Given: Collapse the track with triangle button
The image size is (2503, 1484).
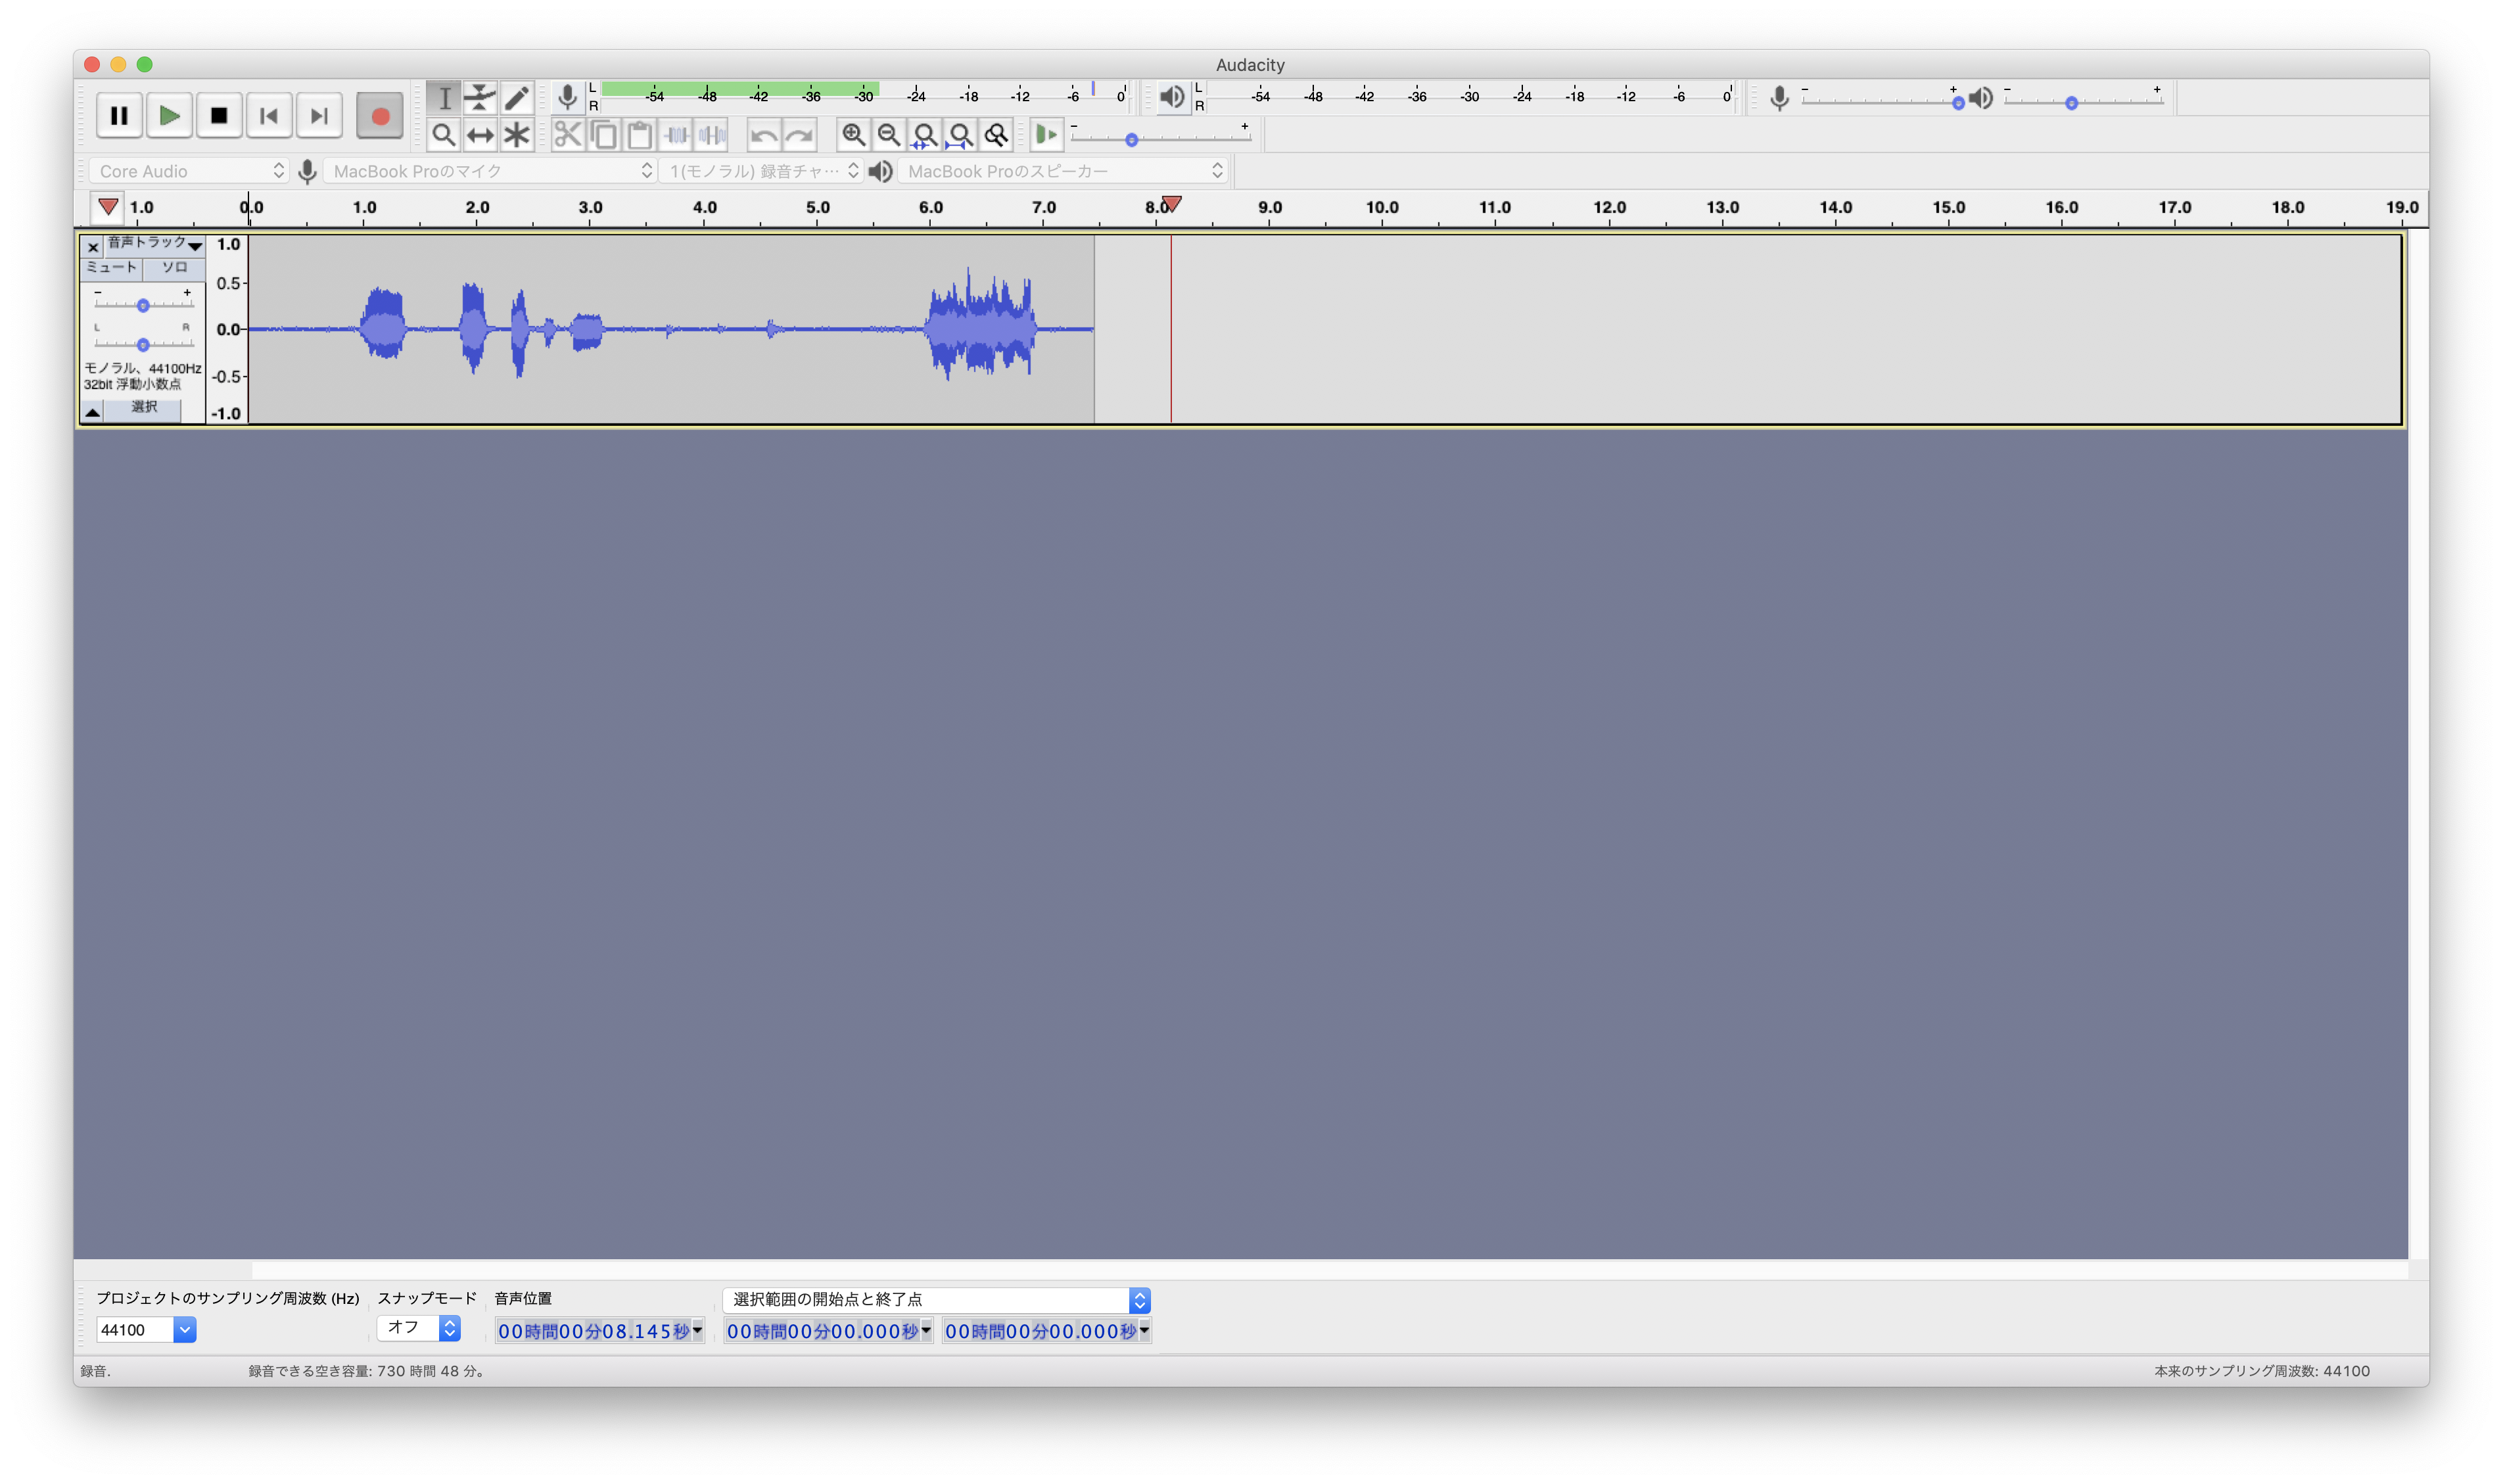Looking at the screenshot, I should 92,411.
